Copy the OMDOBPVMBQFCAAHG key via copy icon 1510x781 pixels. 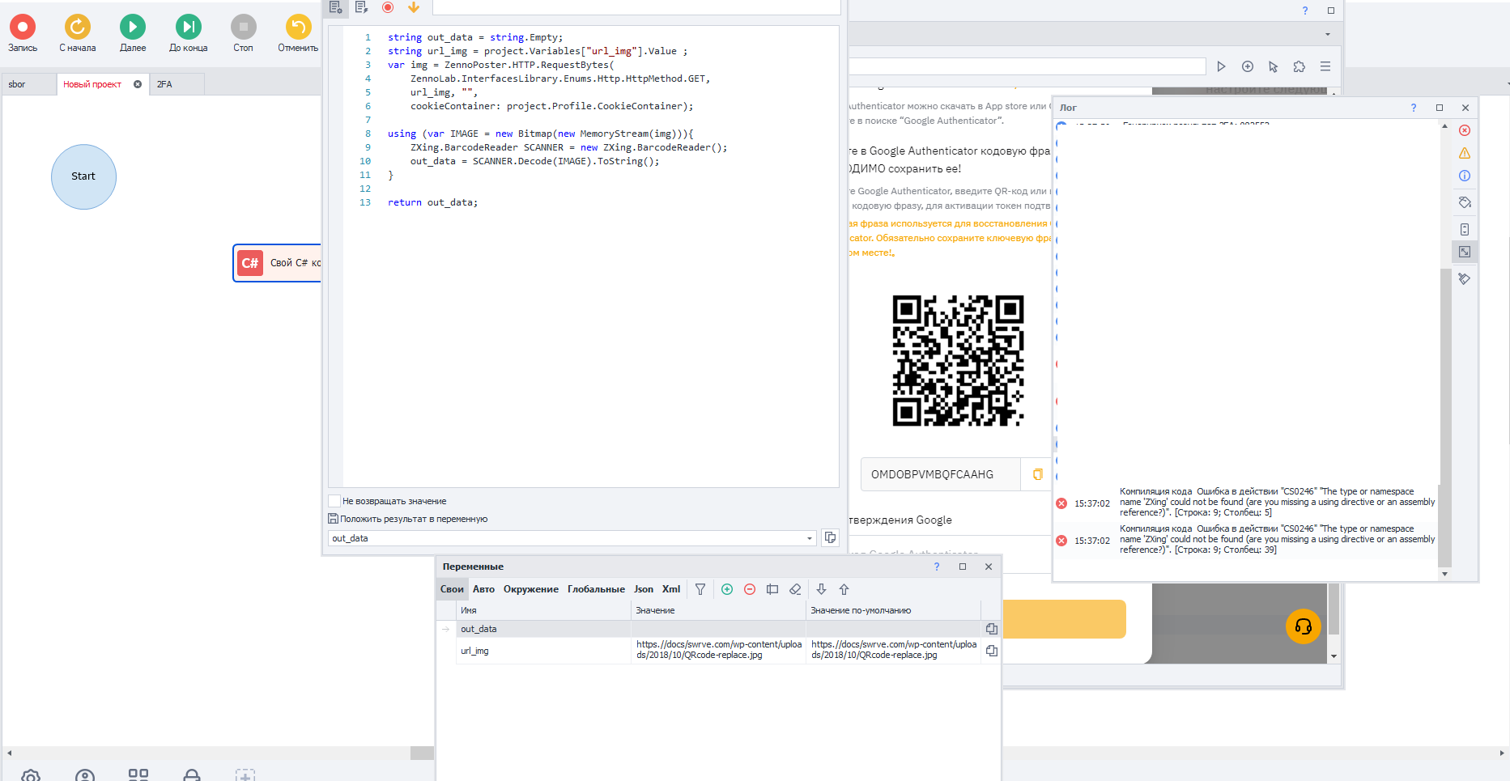1037,474
